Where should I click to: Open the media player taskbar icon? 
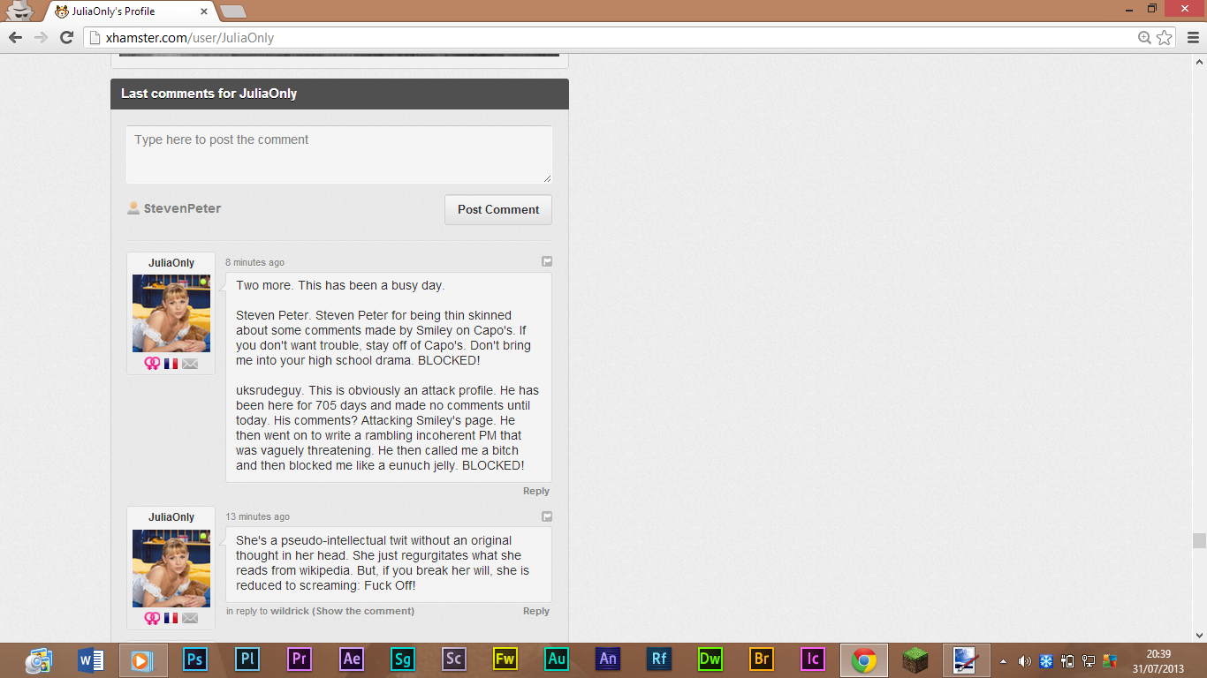(x=142, y=659)
